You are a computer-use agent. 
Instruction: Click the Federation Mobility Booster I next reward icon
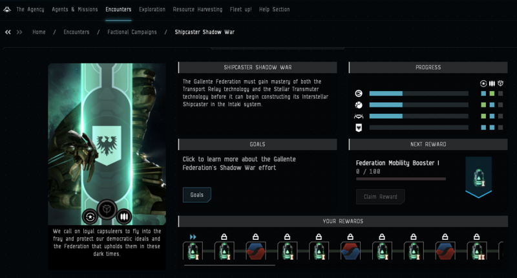478,177
